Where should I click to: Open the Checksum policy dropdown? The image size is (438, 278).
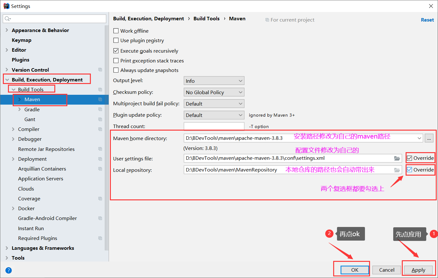click(214, 92)
